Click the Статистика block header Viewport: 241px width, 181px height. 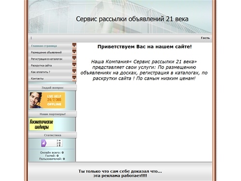click(53, 135)
